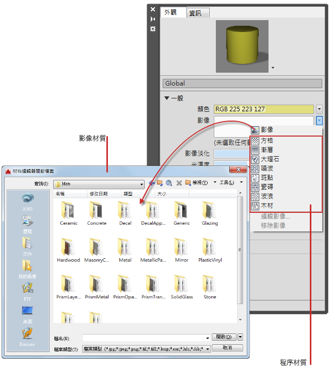Click the 開啟 (Open) button
Viewport: 331px width, 369px height.
pyautogui.click(x=224, y=337)
